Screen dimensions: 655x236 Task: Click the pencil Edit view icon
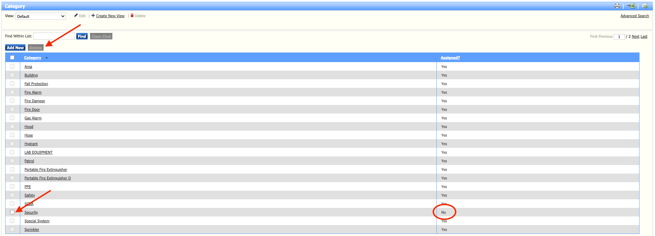coord(76,15)
